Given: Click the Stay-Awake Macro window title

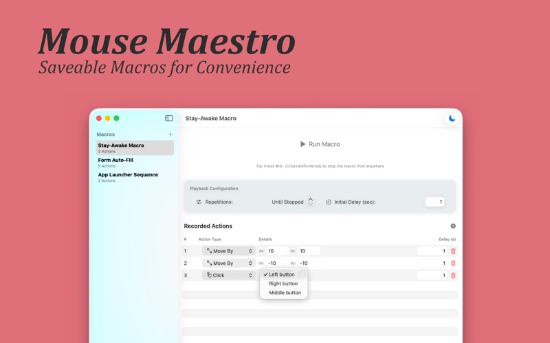Looking at the screenshot, I should tap(211, 118).
